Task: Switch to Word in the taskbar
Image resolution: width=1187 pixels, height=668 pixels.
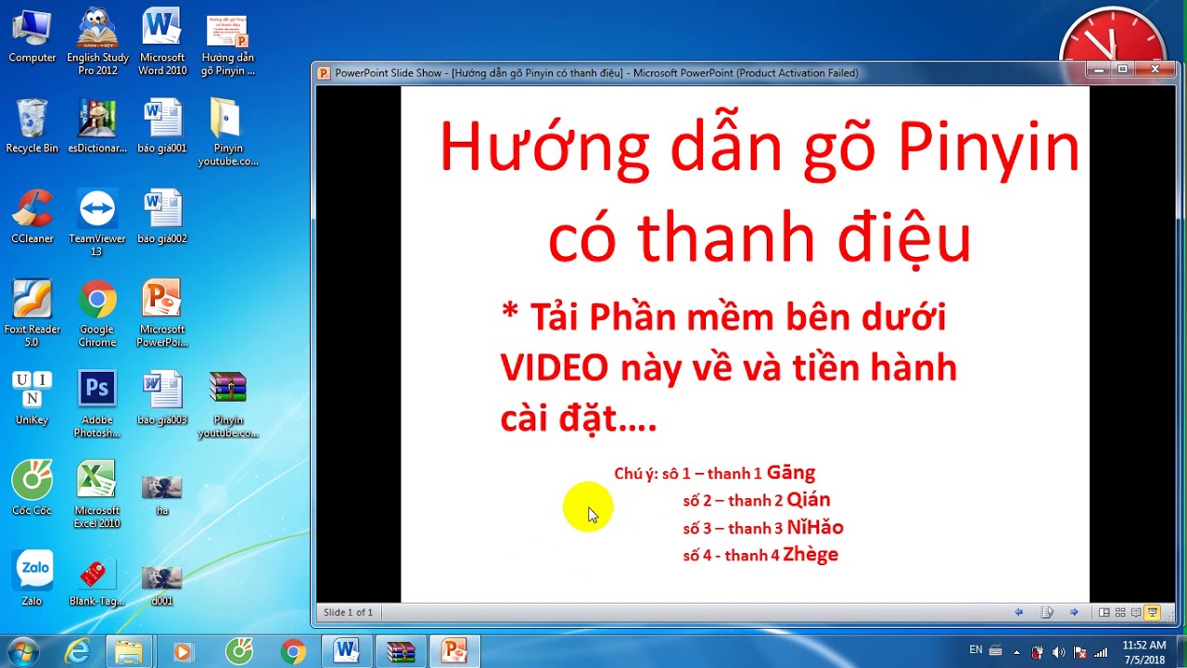Action: 346,651
